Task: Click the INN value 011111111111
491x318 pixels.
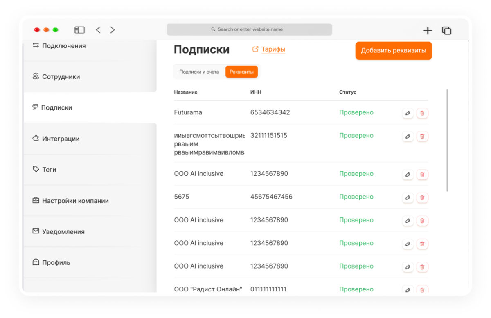Action: point(268,289)
